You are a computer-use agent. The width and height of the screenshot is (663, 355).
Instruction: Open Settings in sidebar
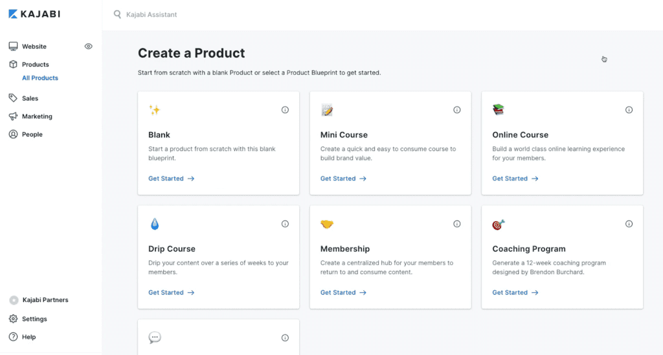(34, 319)
